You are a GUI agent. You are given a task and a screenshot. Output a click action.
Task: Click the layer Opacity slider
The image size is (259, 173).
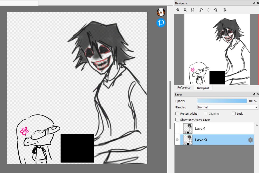[x=222, y=101]
